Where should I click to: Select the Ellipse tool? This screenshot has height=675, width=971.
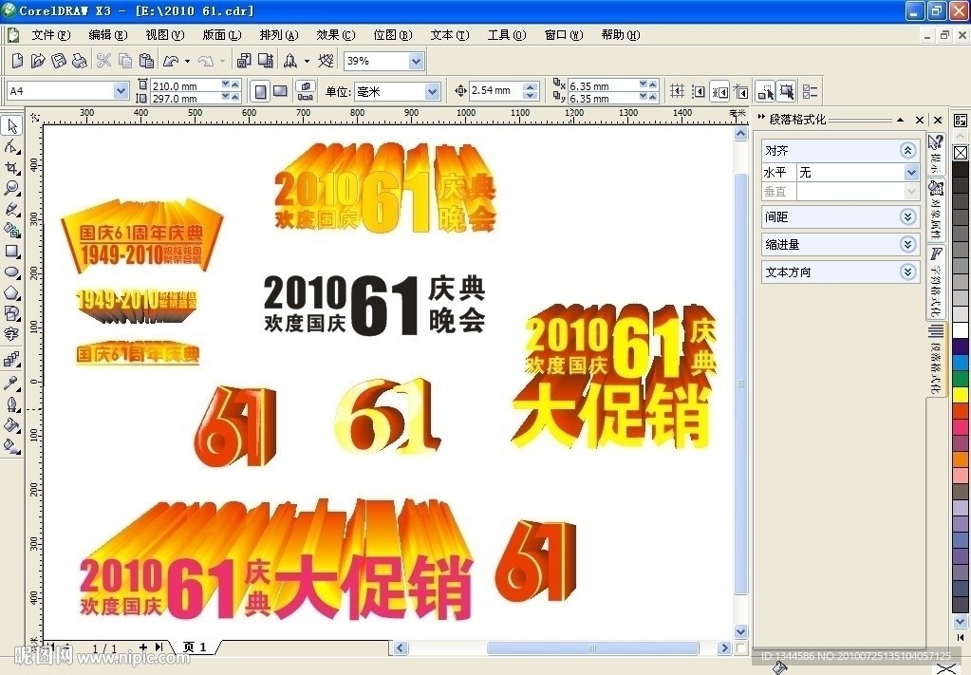click(12, 272)
